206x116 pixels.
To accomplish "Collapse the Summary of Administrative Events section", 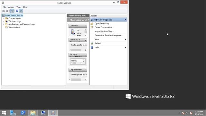I will [78, 40].
